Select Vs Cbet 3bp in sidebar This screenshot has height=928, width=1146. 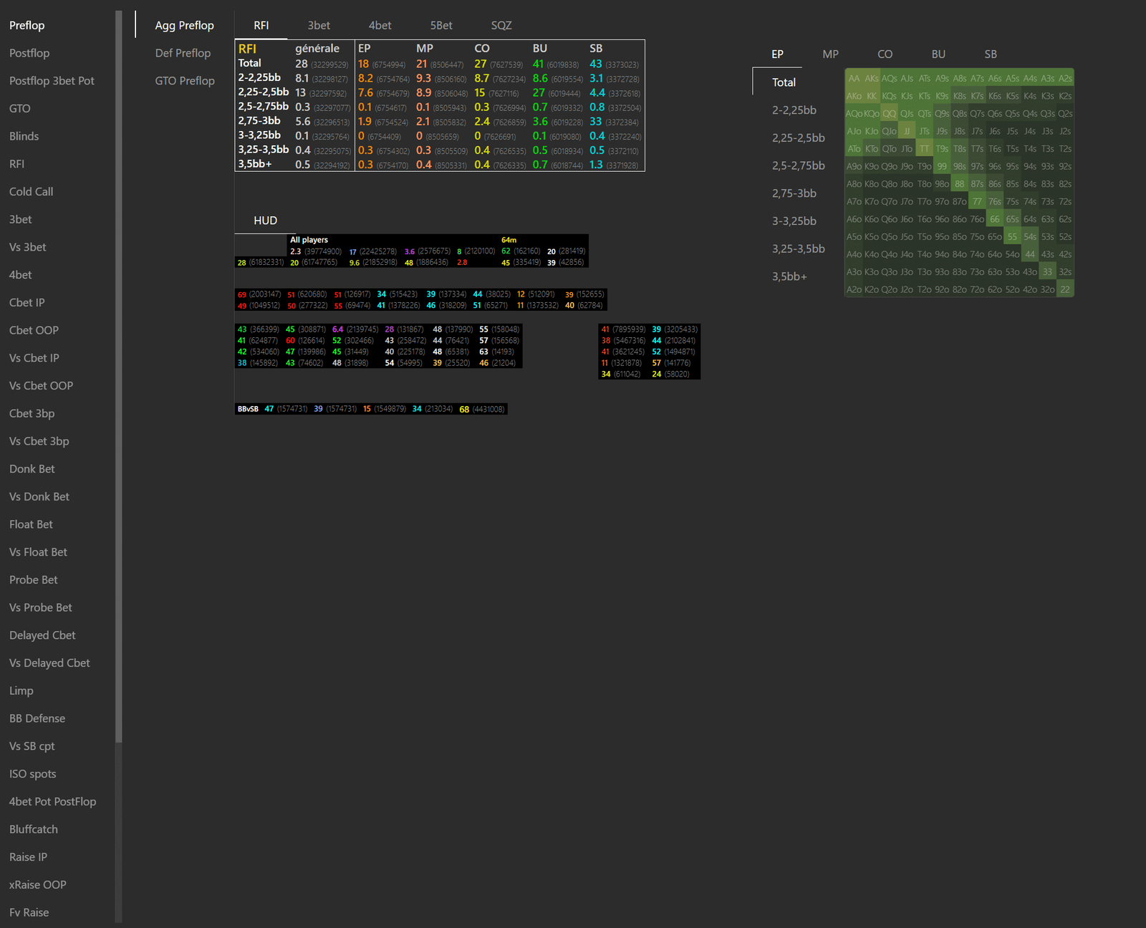point(39,442)
